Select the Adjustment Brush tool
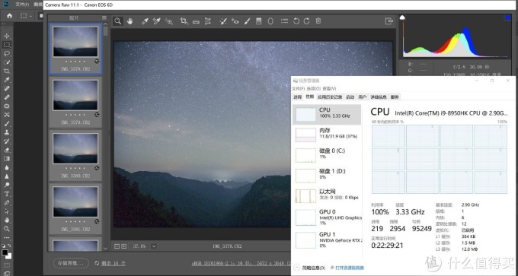Viewport: 518px width, 276px height. pyautogui.click(x=247, y=21)
